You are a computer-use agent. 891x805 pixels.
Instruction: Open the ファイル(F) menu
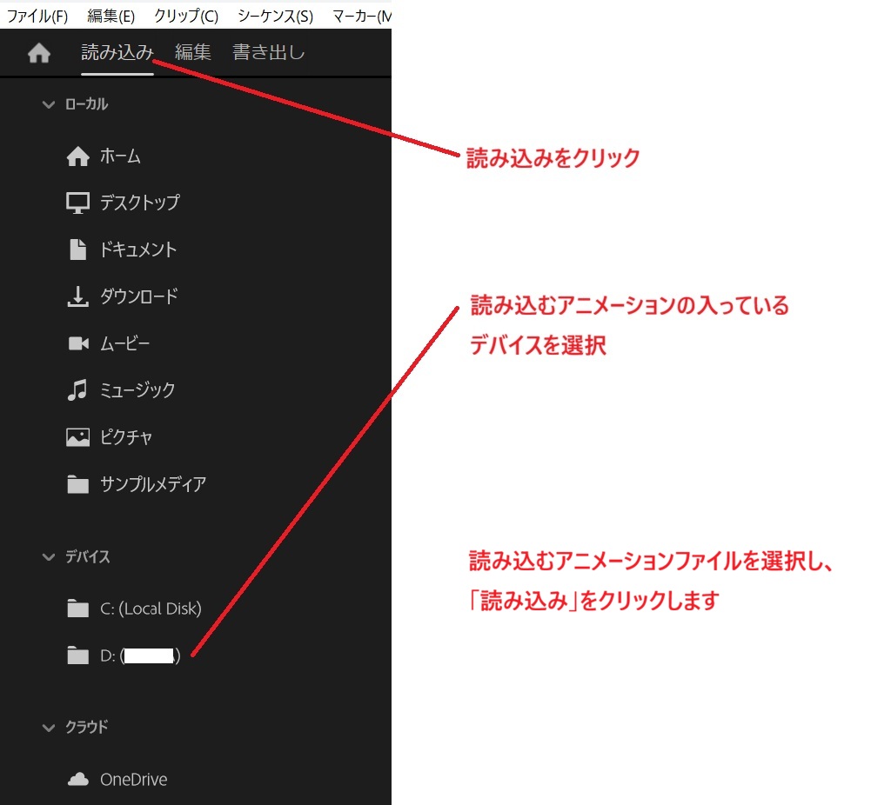37,17
